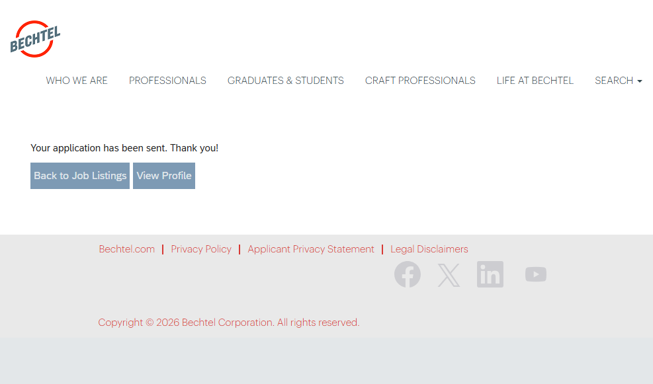The image size is (653, 384).
Task: Click the caret arrow next to SEARCH
Action: tap(640, 81)
